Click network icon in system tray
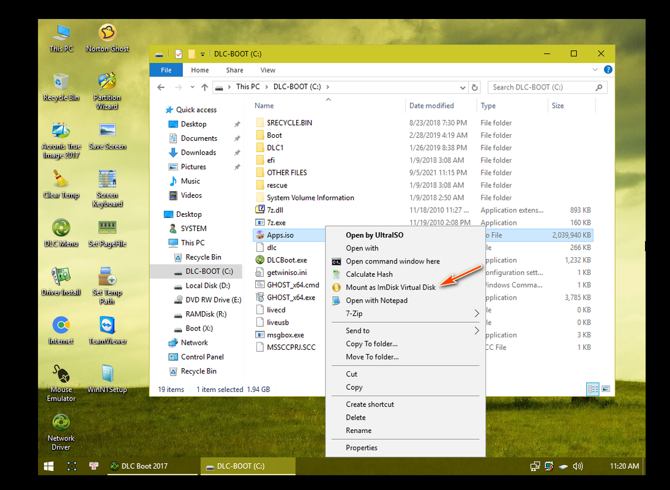 [535, 466]
